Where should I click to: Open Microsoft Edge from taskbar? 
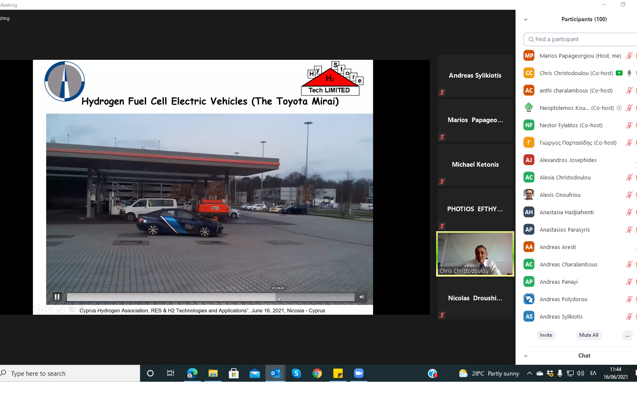192,373
